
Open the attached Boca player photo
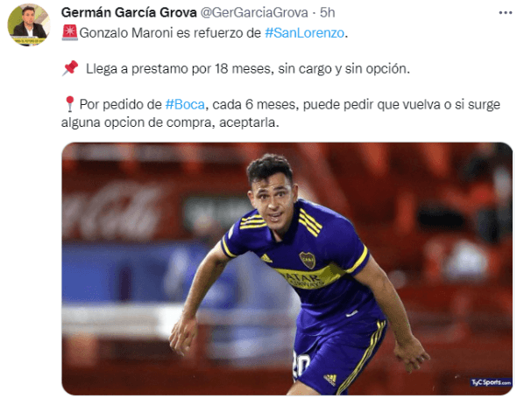click(x=287, y=269)
